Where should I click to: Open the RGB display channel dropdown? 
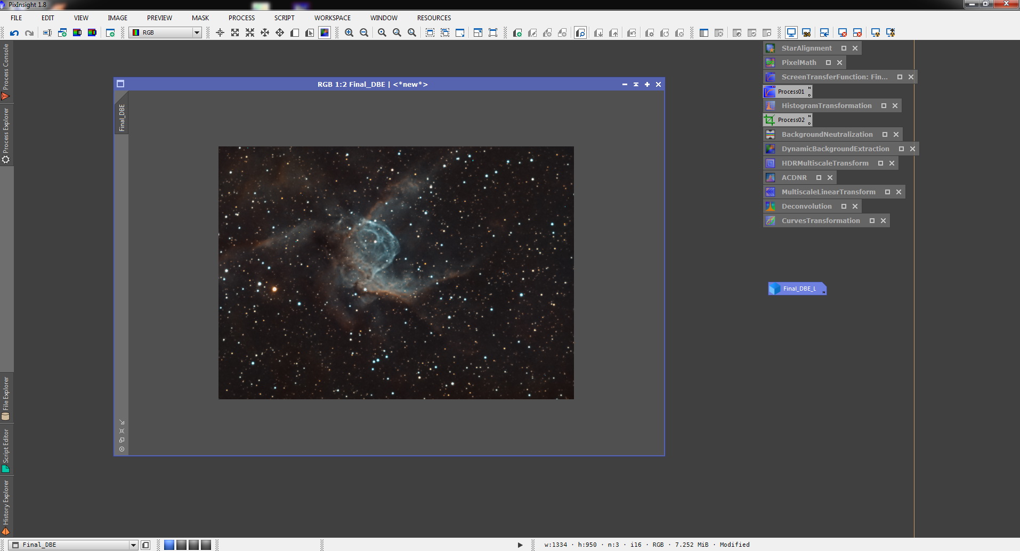[x=166, y=32]
